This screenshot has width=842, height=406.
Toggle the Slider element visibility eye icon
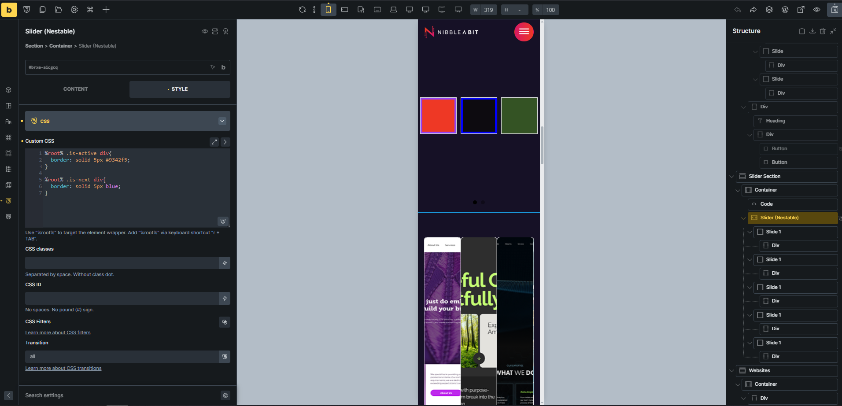(205, 32)
